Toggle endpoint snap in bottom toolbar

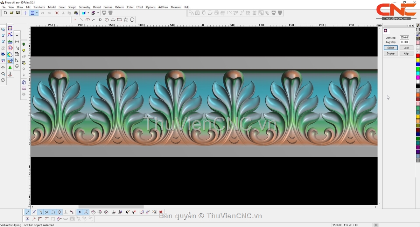pyautogui.click(x=28, y=212)
